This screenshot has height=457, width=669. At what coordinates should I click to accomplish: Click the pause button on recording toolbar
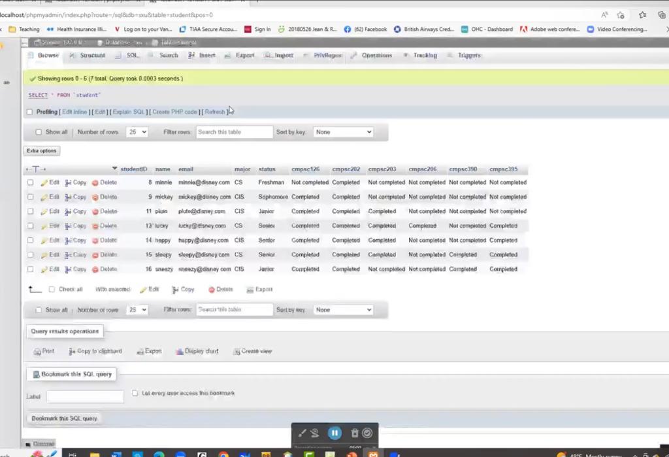[334, 433]
